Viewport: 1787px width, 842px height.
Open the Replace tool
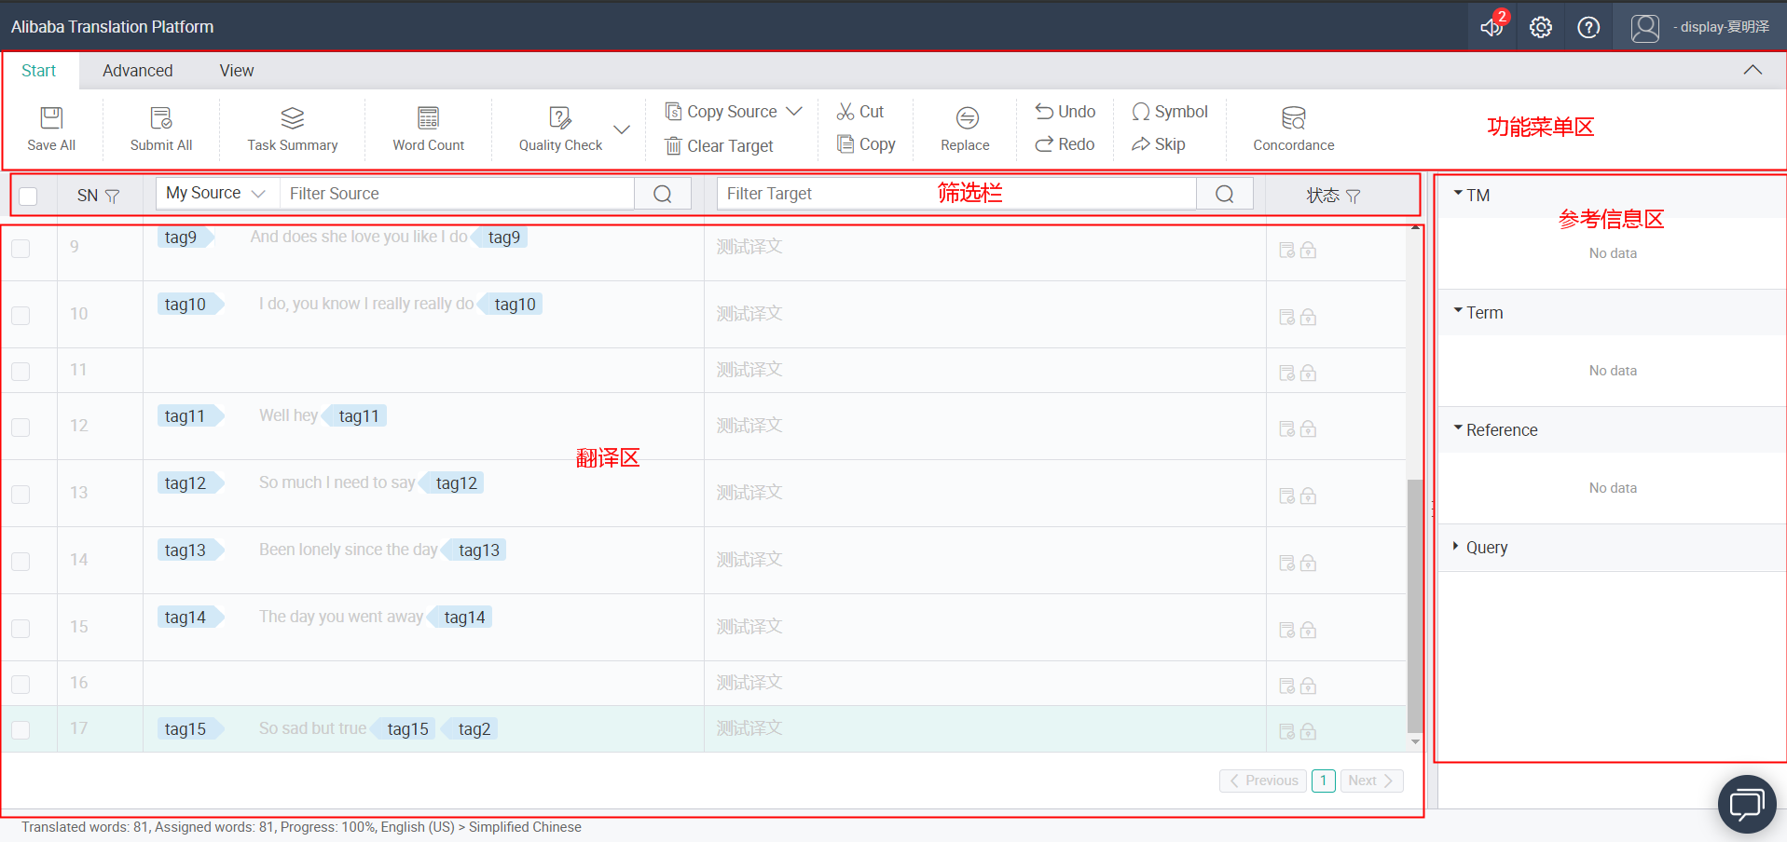click(x=965, y=129)
